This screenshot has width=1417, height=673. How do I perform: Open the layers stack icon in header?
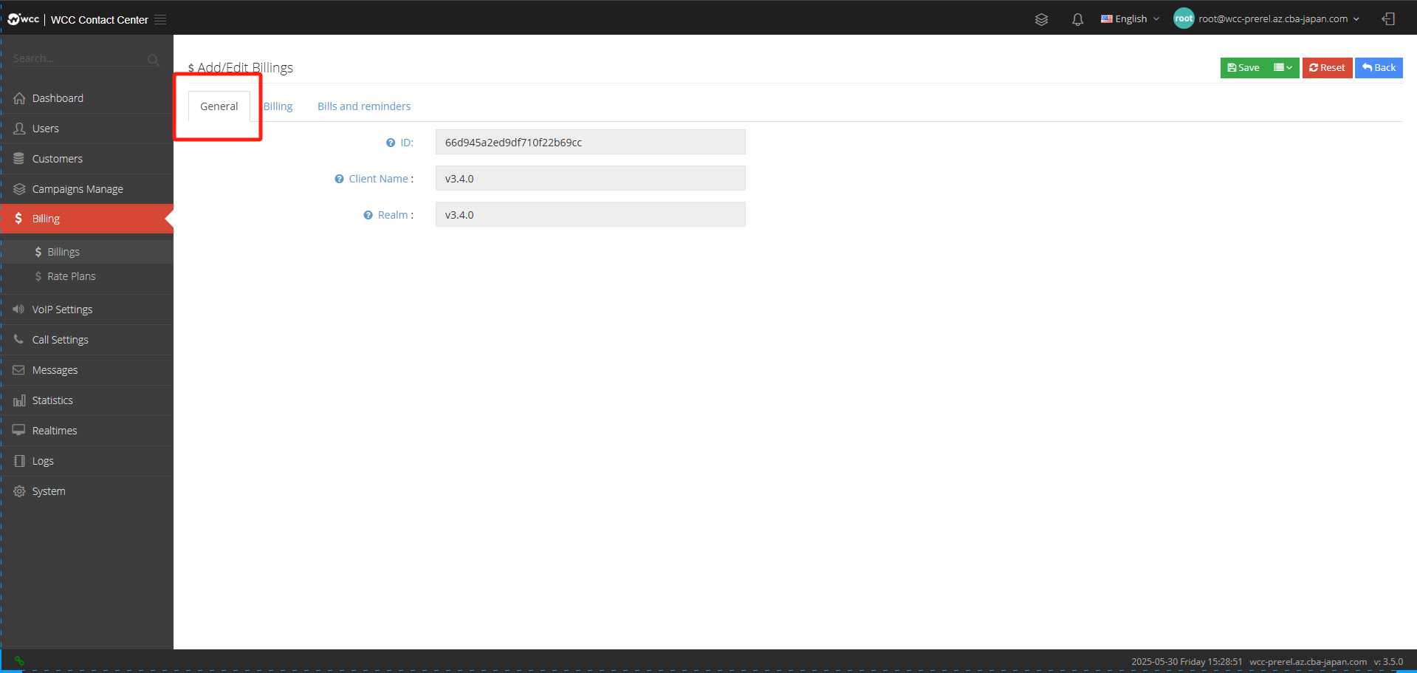(x=1041, y=19)
